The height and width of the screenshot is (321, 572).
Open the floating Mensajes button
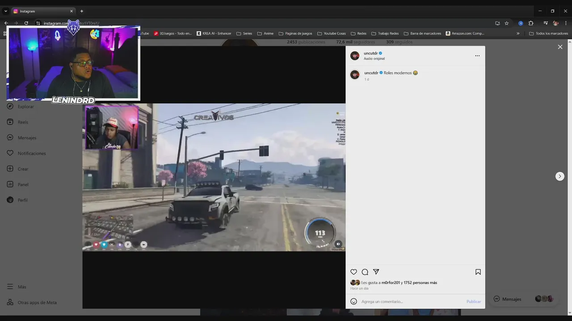coord(523,299)
